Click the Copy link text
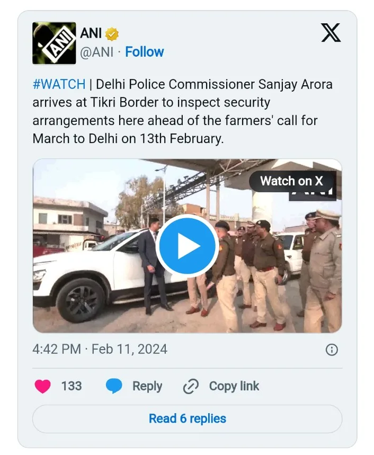 pyautogui.click(x=234, y=386)
